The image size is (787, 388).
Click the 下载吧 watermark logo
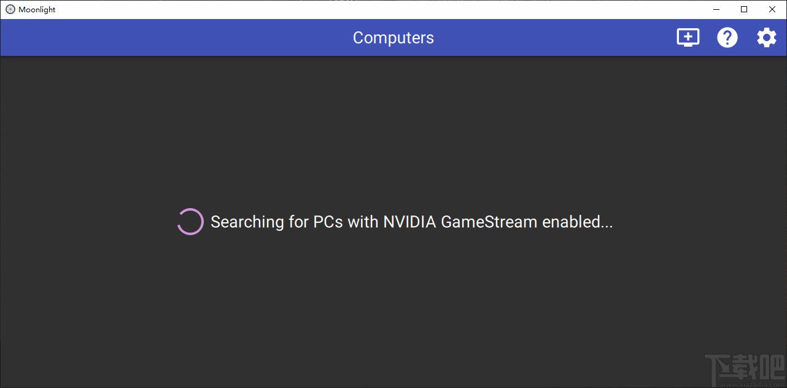(x=744, y=368)
